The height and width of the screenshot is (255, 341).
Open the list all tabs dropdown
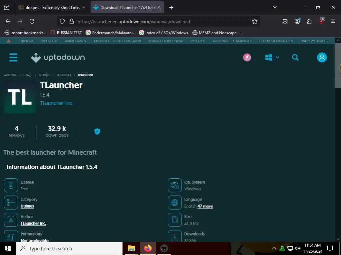click(275, 7)
